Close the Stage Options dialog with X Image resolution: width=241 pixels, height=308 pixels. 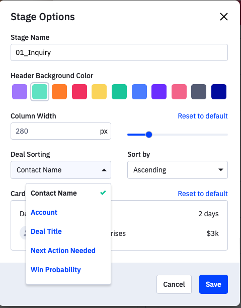[x=224, y=17]
